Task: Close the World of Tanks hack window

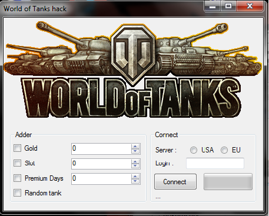Action: [x=250, y=6]
